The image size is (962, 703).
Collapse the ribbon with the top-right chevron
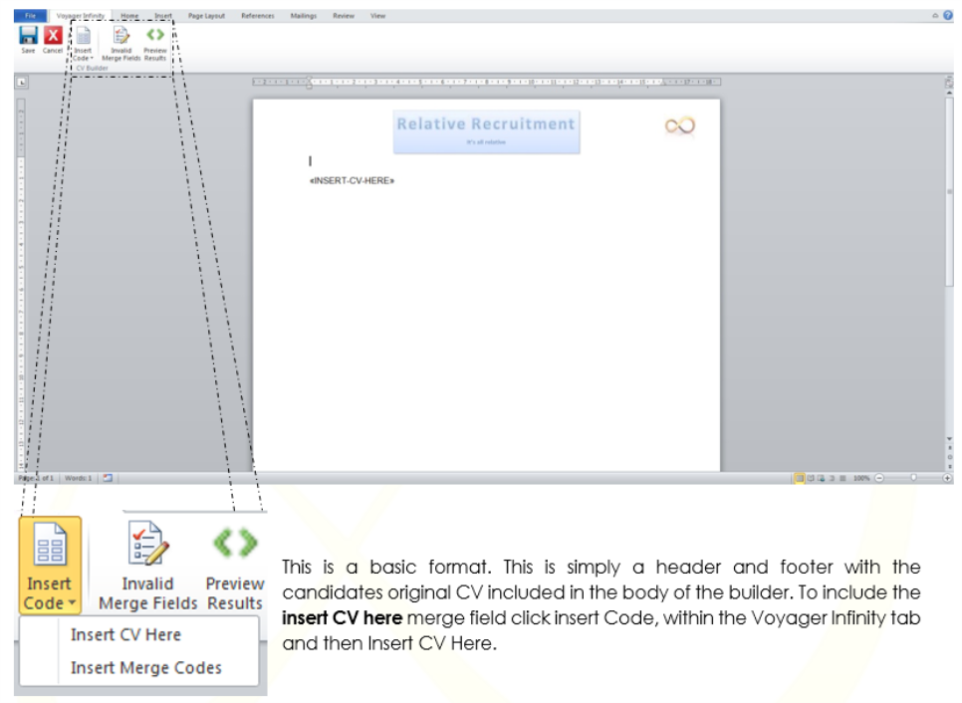click(x=935, y=16)
